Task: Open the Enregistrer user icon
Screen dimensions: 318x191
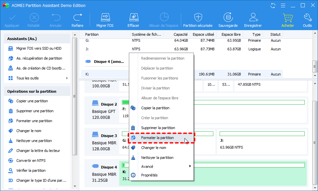Action: (253, 17)
